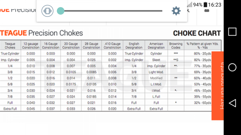Tap the 'Teague Chokes' column header
This screenshot has height=135, width=241.
(x=10, y=46)
